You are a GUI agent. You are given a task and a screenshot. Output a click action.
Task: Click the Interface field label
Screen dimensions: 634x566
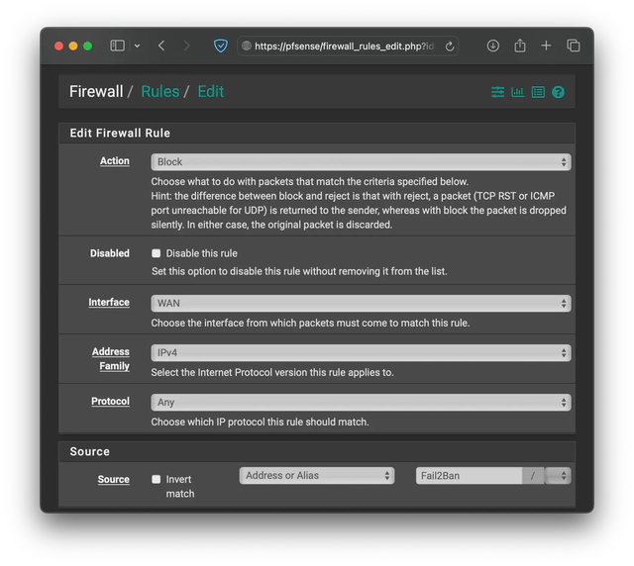point(109,303)
